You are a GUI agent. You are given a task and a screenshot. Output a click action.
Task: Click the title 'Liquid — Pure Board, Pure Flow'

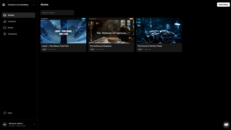click(x=55, y=46)
